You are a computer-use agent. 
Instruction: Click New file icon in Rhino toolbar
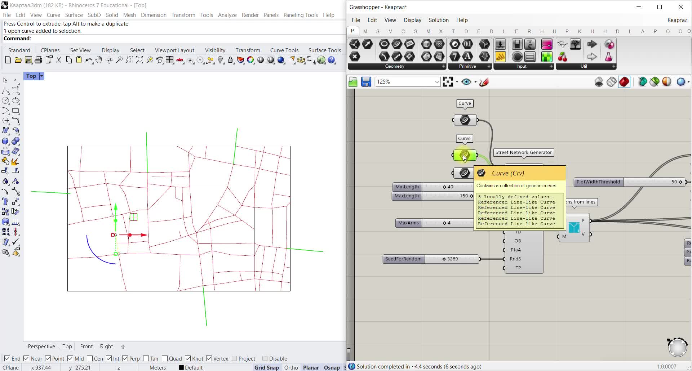point(8,60)
